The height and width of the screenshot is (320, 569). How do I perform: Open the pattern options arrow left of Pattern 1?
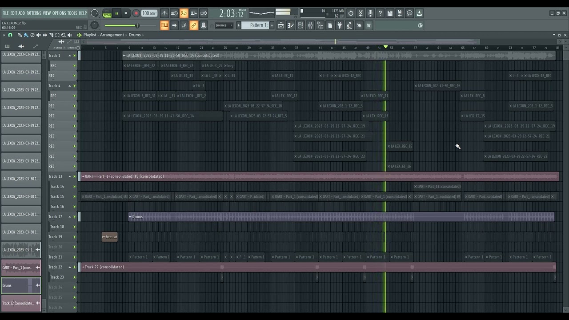coord(239,25)
